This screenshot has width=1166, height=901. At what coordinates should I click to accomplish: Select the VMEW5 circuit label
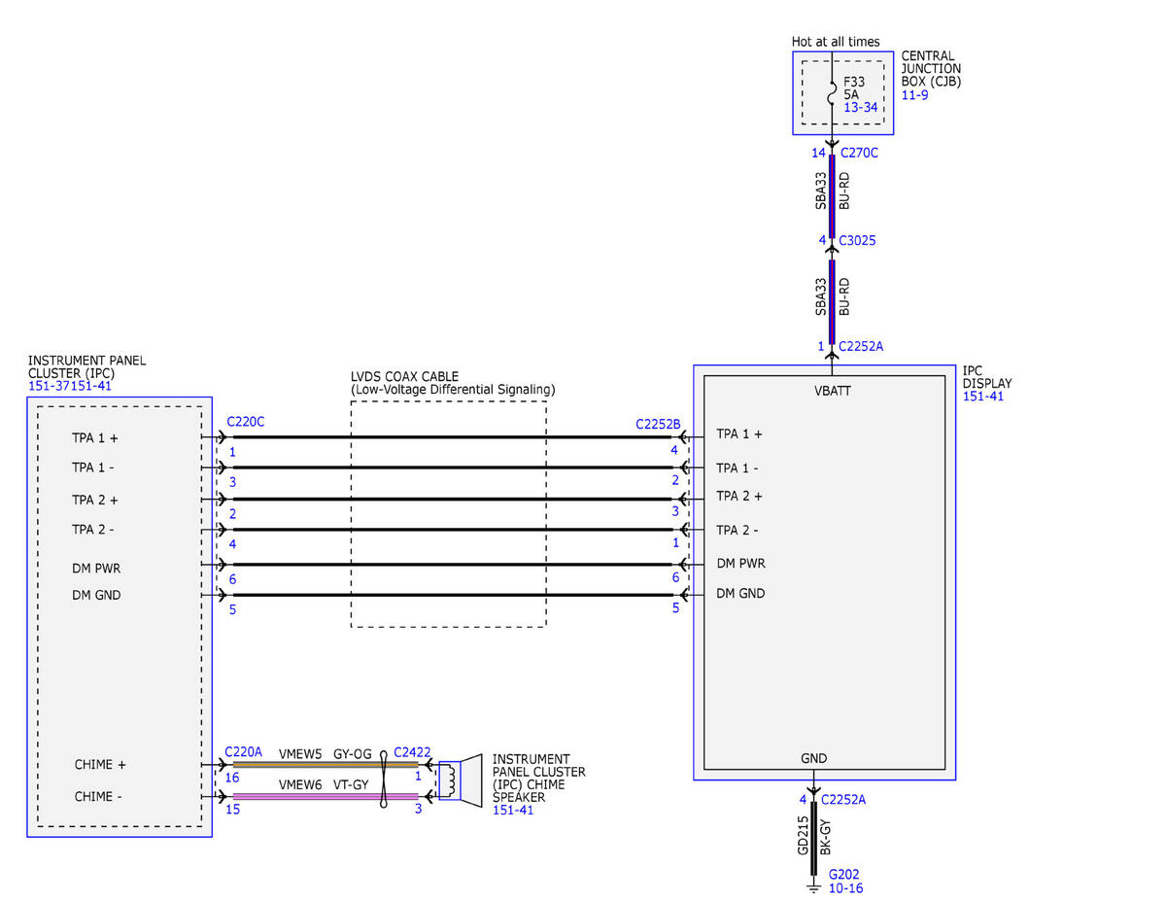300,753
